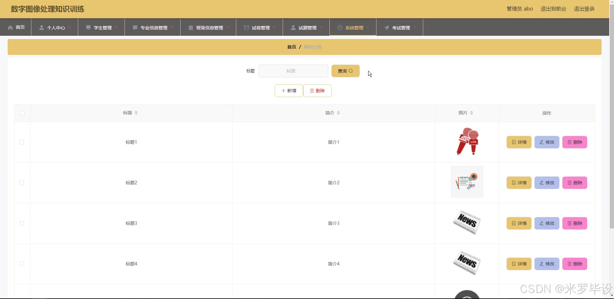This screenshot has width=614, height=299.
Task: Click the newspaper thumbnail in row 标题4
Action: (467, 263)
